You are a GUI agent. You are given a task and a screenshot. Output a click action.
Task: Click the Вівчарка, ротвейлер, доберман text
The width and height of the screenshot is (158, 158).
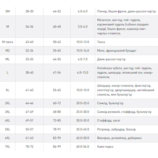point(119,138)
